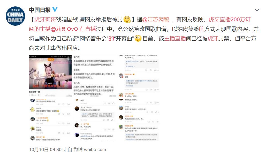Open the bottom-middle comments screenshot thumbnail
Screen dimensions: 266x154
[x=95, y=120]
